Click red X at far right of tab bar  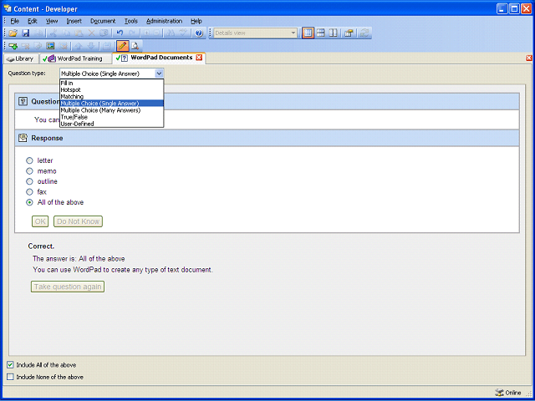pos(529,58)
